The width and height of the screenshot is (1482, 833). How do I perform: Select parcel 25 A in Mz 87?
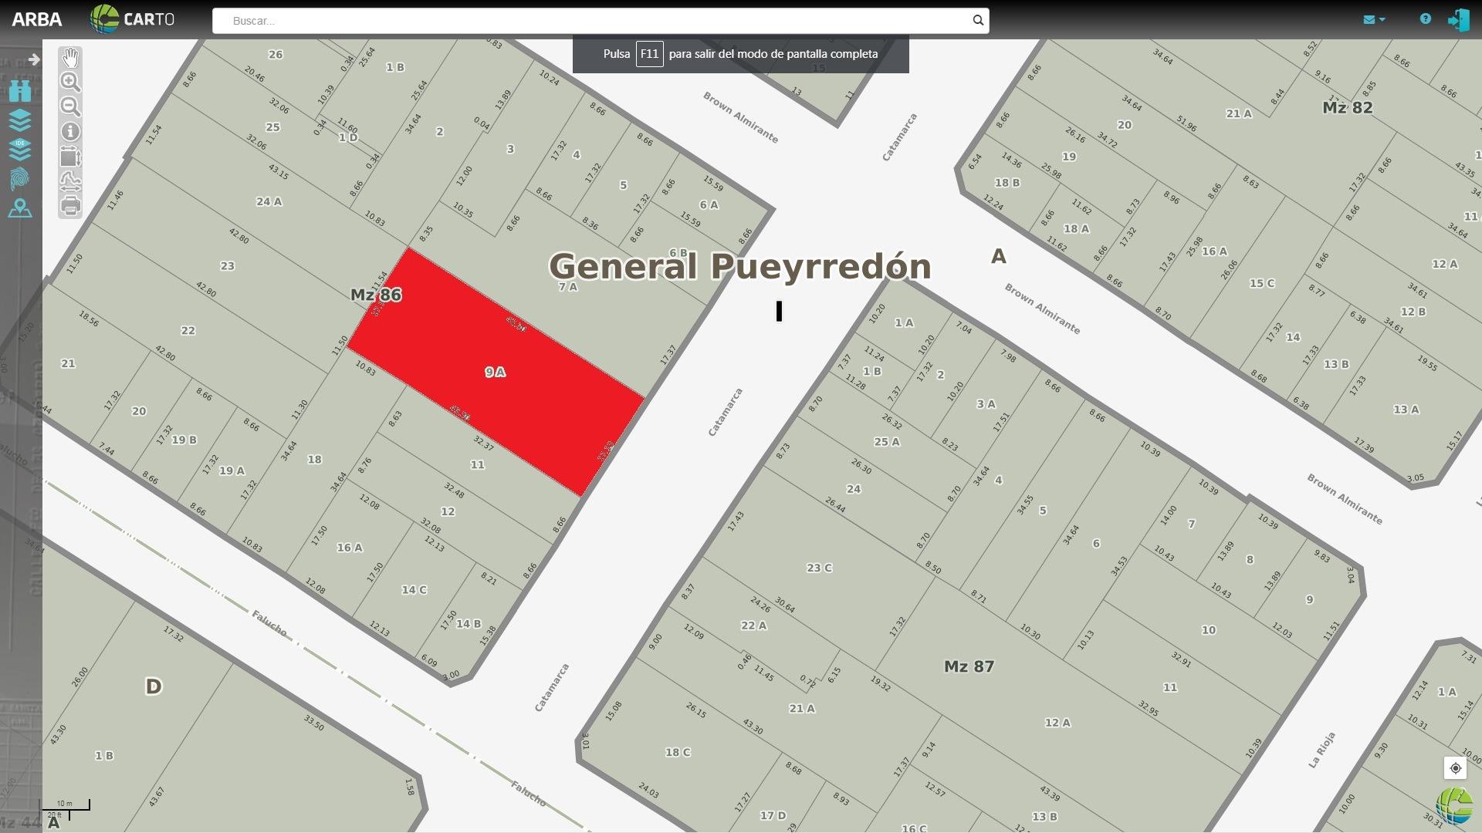(887, 442)
